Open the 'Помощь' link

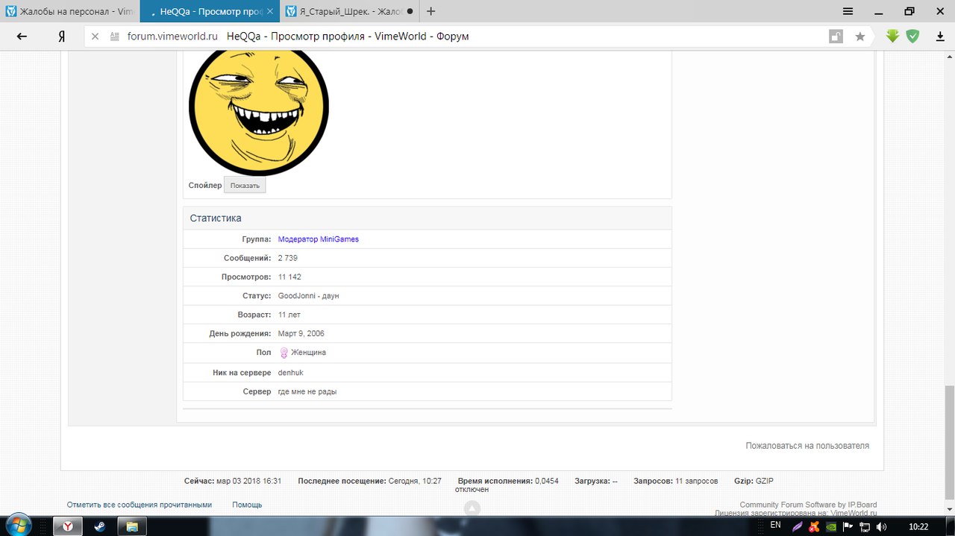pyautogui.click(x=247, y=505)
